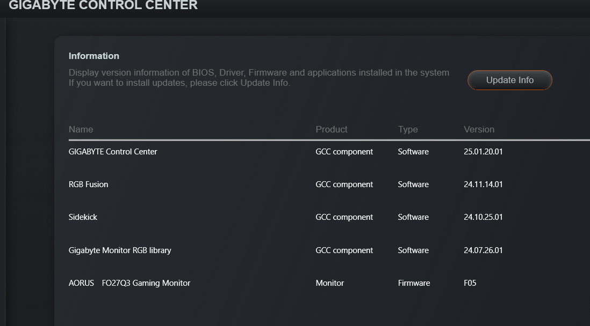Click the Monitor product cell
This screenshot has width=590, height=326.
[329, 283]
